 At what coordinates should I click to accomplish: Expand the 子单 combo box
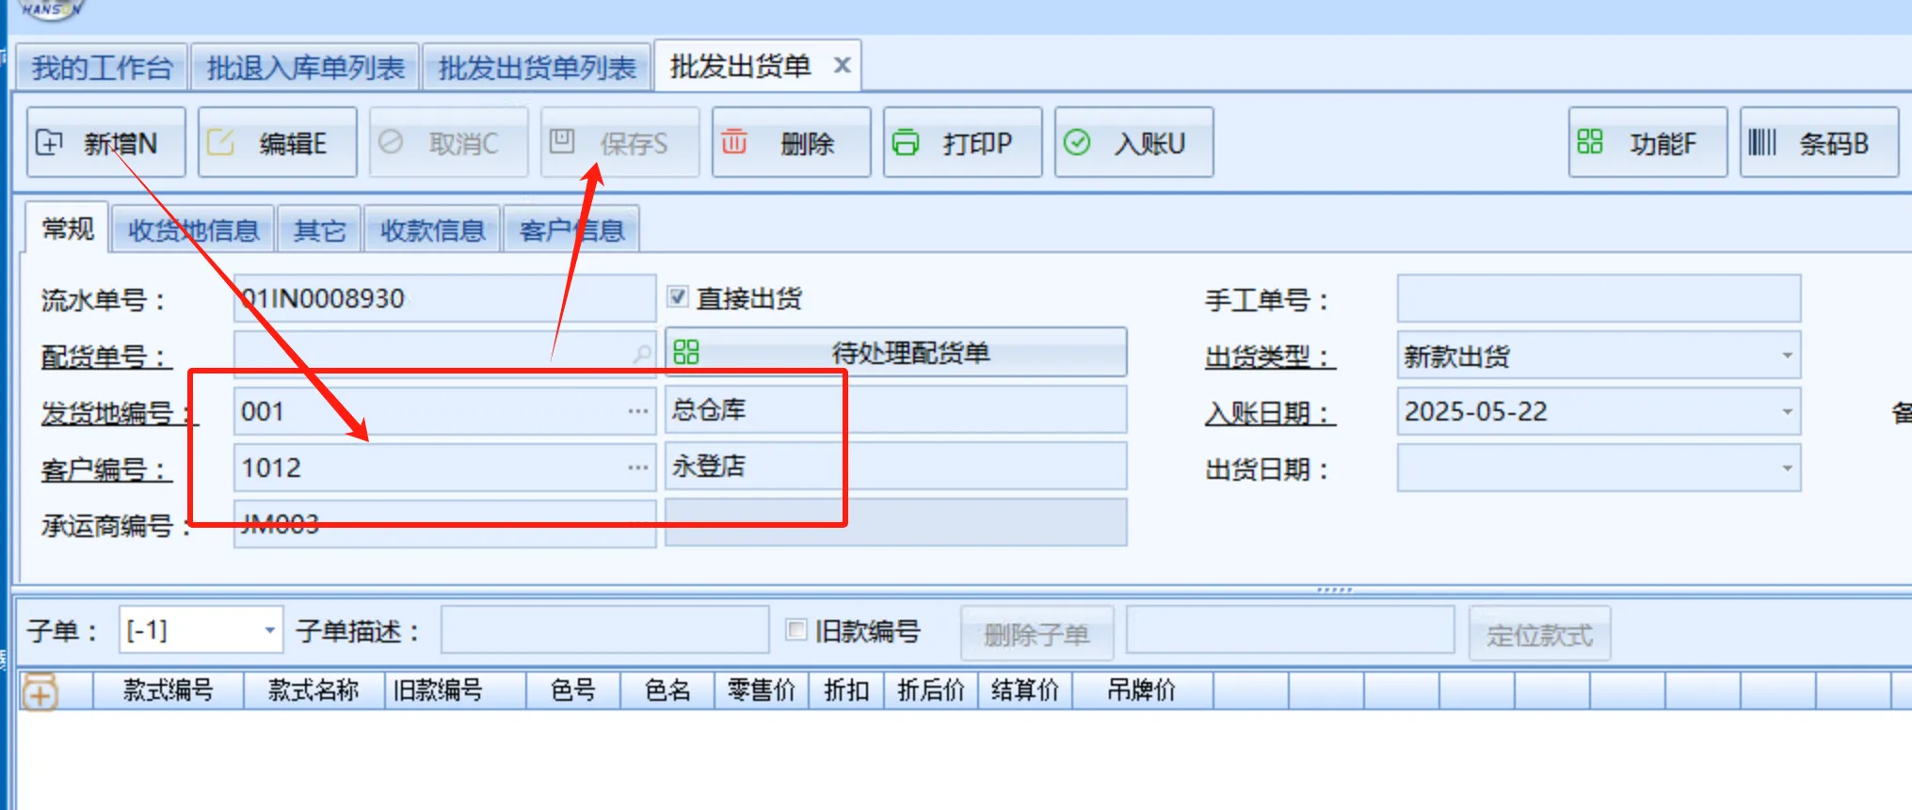coord(269,630)
